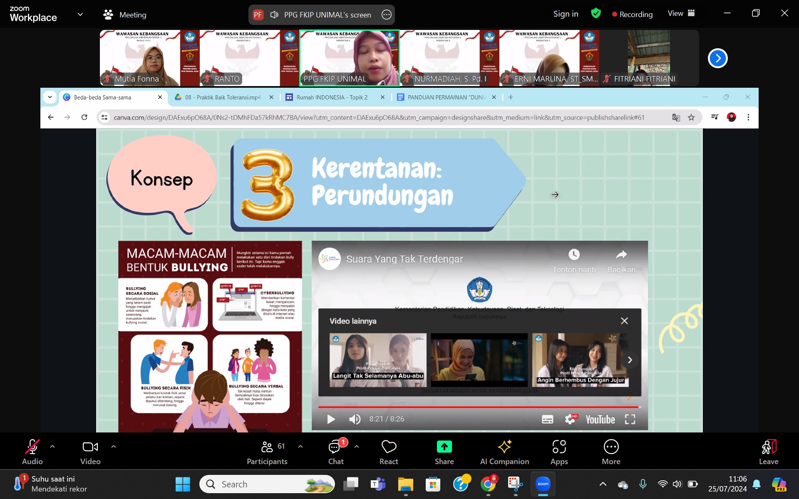This screenshot has height=499, width=799.
Task: Open the React heart menu
Action: click(x=389, y=452)
